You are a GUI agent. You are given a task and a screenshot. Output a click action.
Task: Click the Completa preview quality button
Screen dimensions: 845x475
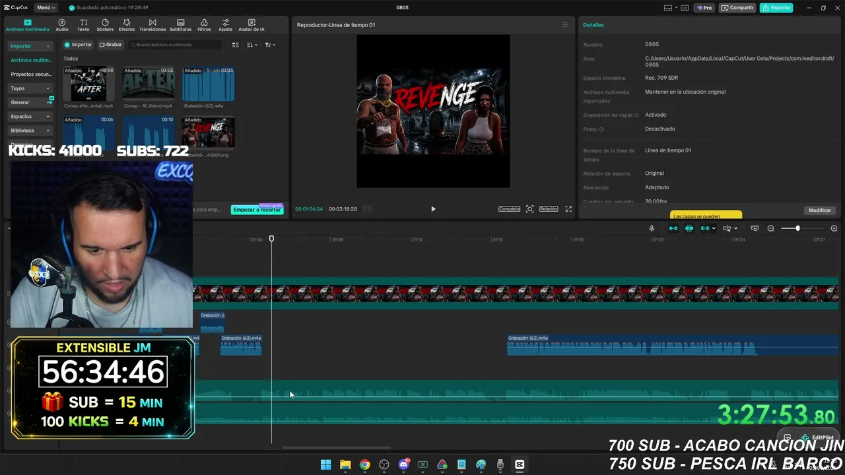(x=509, y=209)
